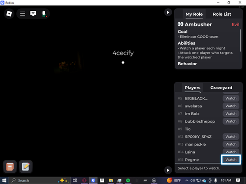Click the Evil alignment label
The height and width of the screenshot is (184, 246).
(235, 25)
